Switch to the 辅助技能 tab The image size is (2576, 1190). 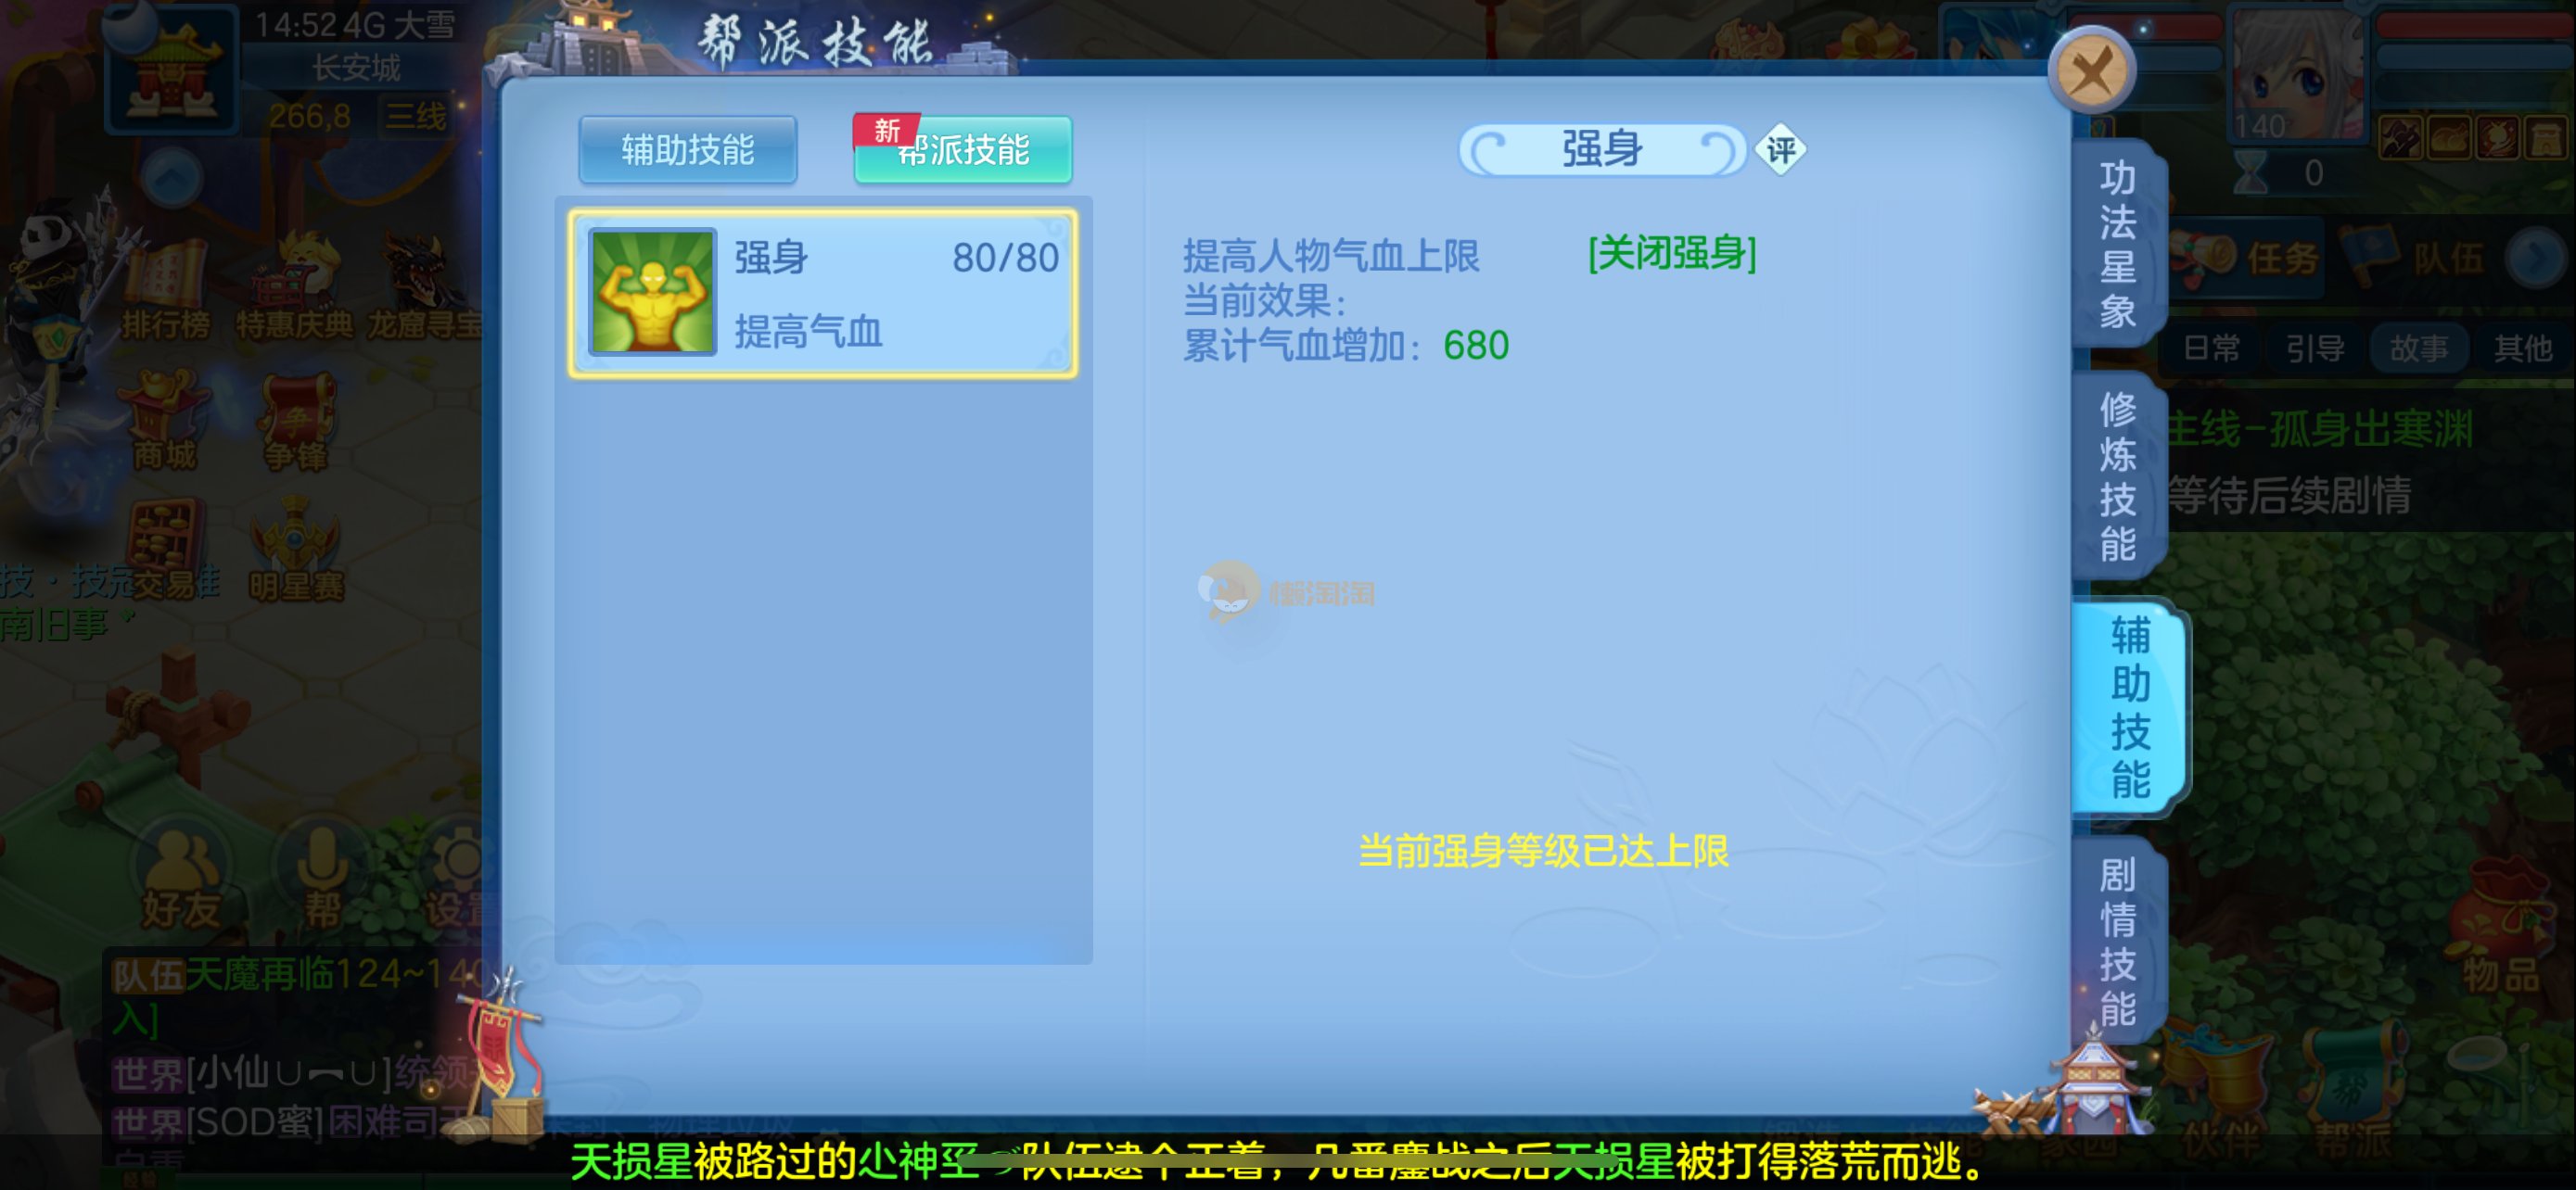[x=688, y=150]
